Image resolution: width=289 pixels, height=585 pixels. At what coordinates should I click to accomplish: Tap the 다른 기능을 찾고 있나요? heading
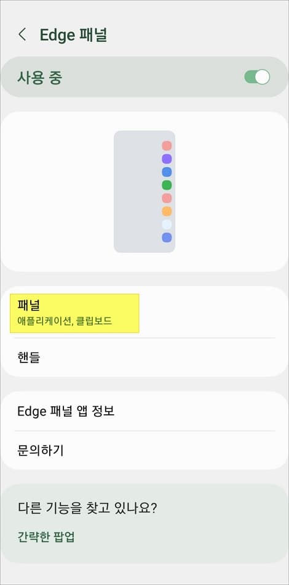click(x=87, y=508)
